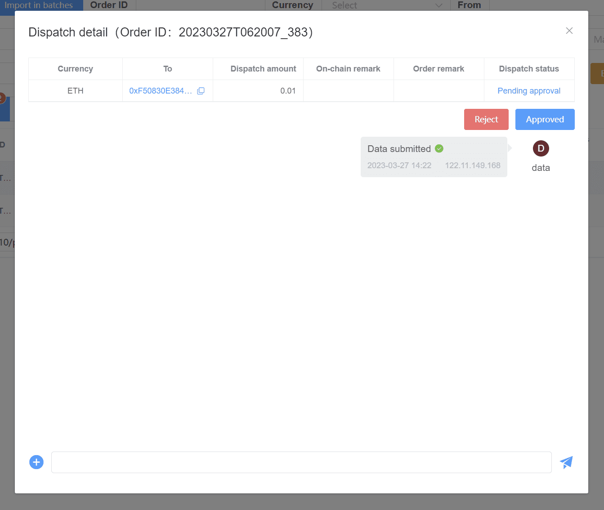
Task: Click the Reject button
Action: point(486,119)
